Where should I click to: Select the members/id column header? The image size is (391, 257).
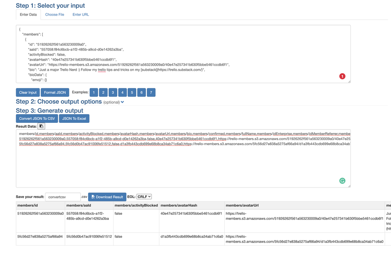tap(40, 205)
